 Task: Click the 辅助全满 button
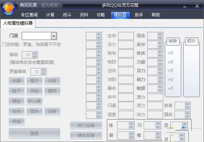click(86, 135)
